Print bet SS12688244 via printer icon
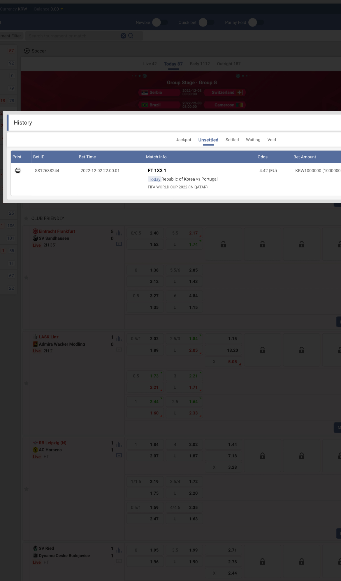 18,171
